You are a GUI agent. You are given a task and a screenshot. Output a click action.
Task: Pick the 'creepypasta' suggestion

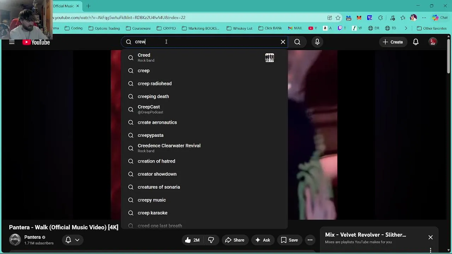[204, 135]
